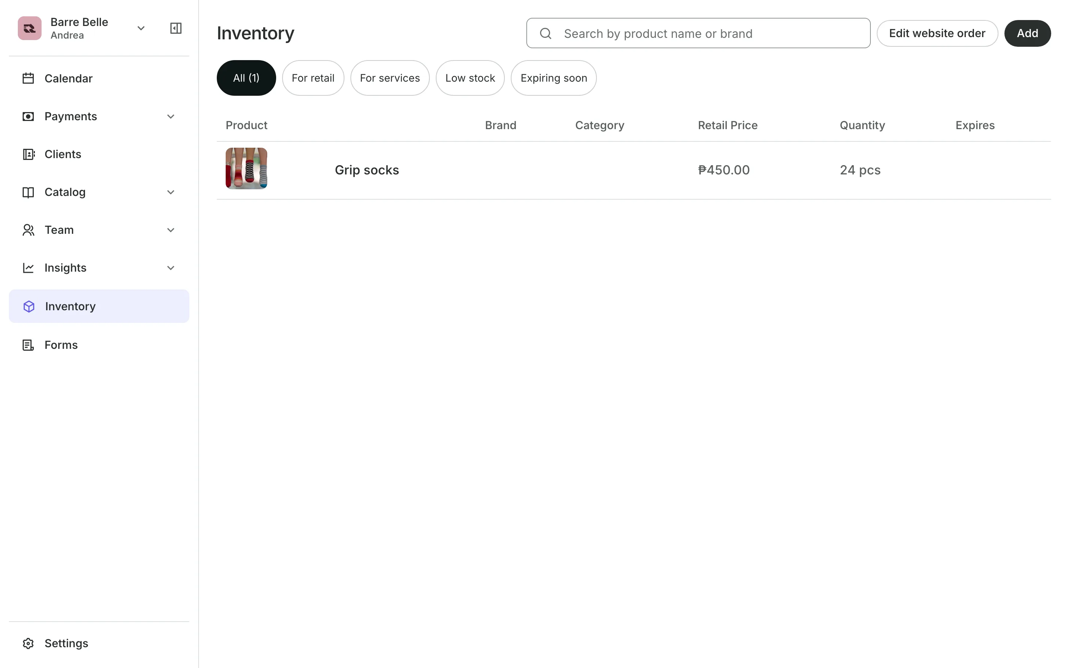Click the Barre Belle logo icon
This screenshot has width=1069, height=668.
pyautogui.click(x=30, y=28)
